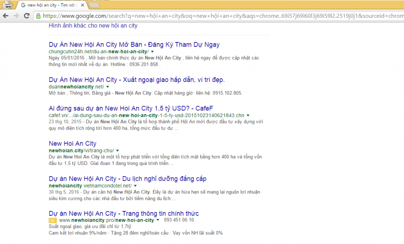
Task: Click the incognito spy icon
Action: (7, 4)
